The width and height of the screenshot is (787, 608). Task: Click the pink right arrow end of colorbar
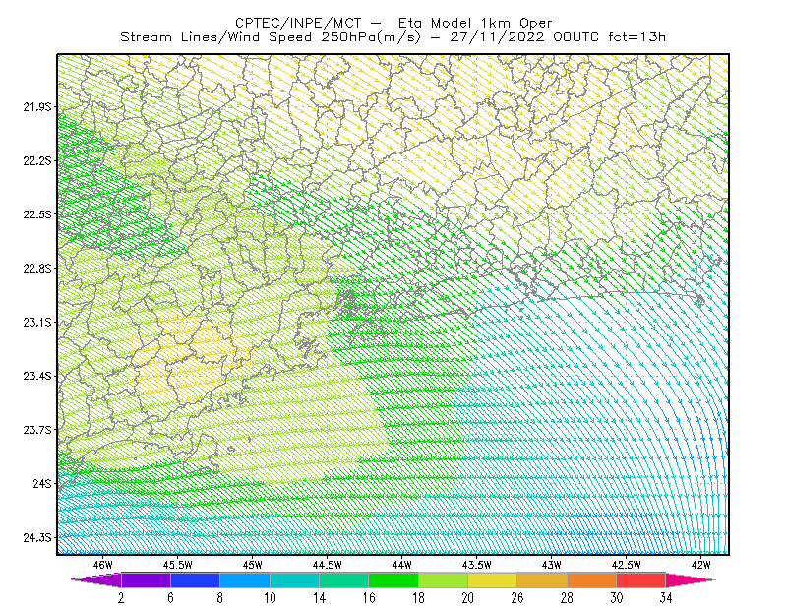tap(691, 579)
